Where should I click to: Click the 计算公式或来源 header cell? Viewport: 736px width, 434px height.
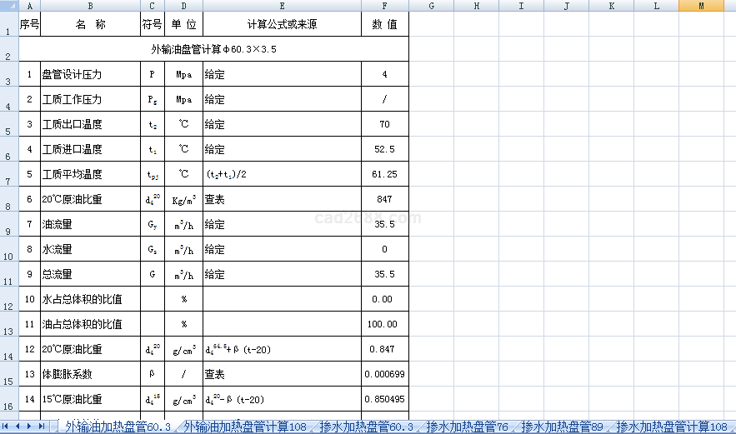pos(282,24)
